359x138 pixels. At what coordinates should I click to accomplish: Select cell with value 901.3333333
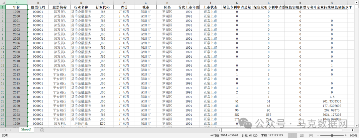pos(332,101)
